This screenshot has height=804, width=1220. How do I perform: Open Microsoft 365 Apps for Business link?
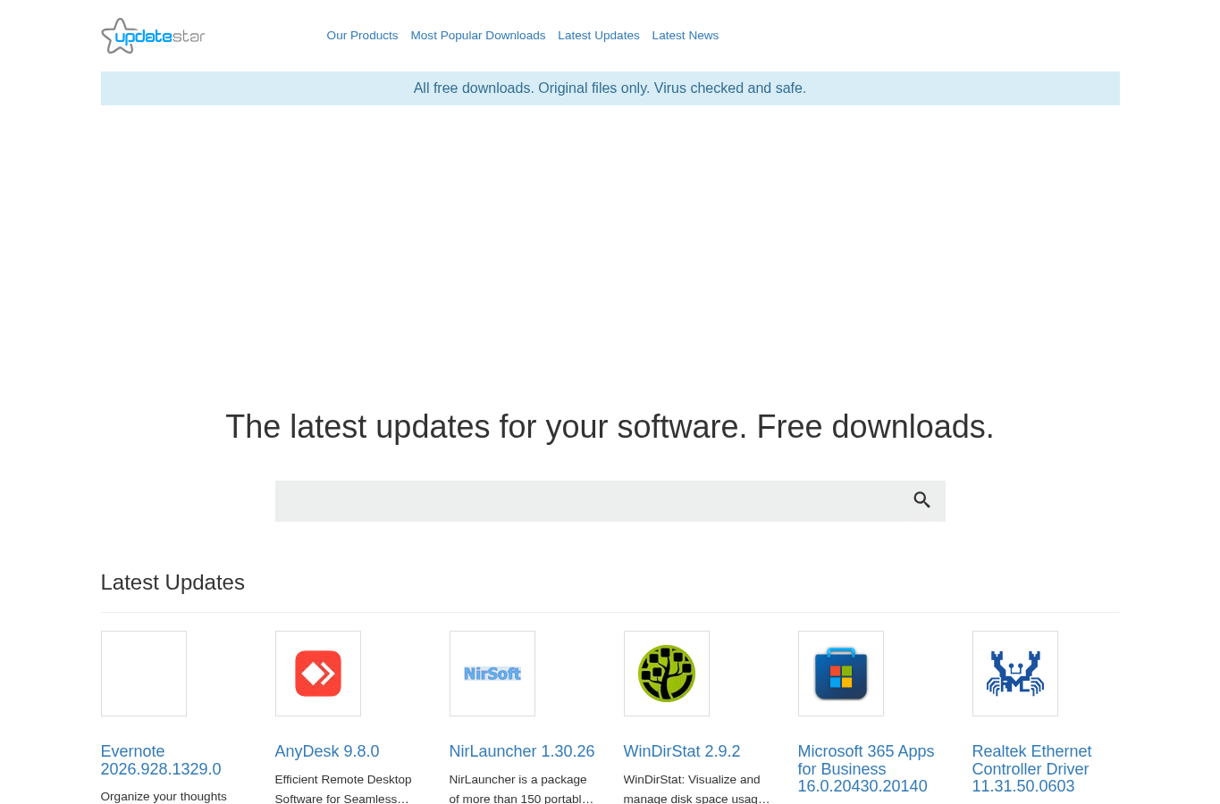(866, 769)
